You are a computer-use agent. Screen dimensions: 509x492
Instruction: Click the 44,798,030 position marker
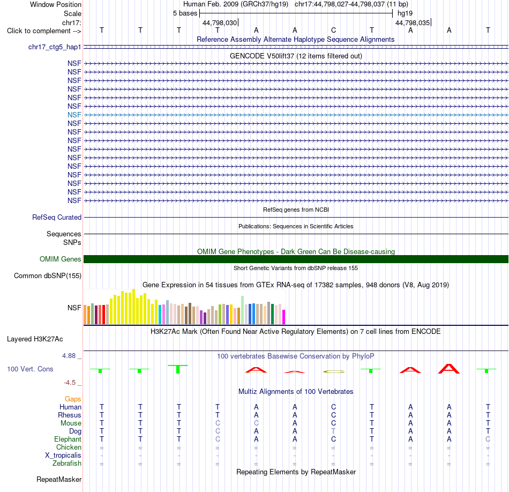[x=220, y=23]
